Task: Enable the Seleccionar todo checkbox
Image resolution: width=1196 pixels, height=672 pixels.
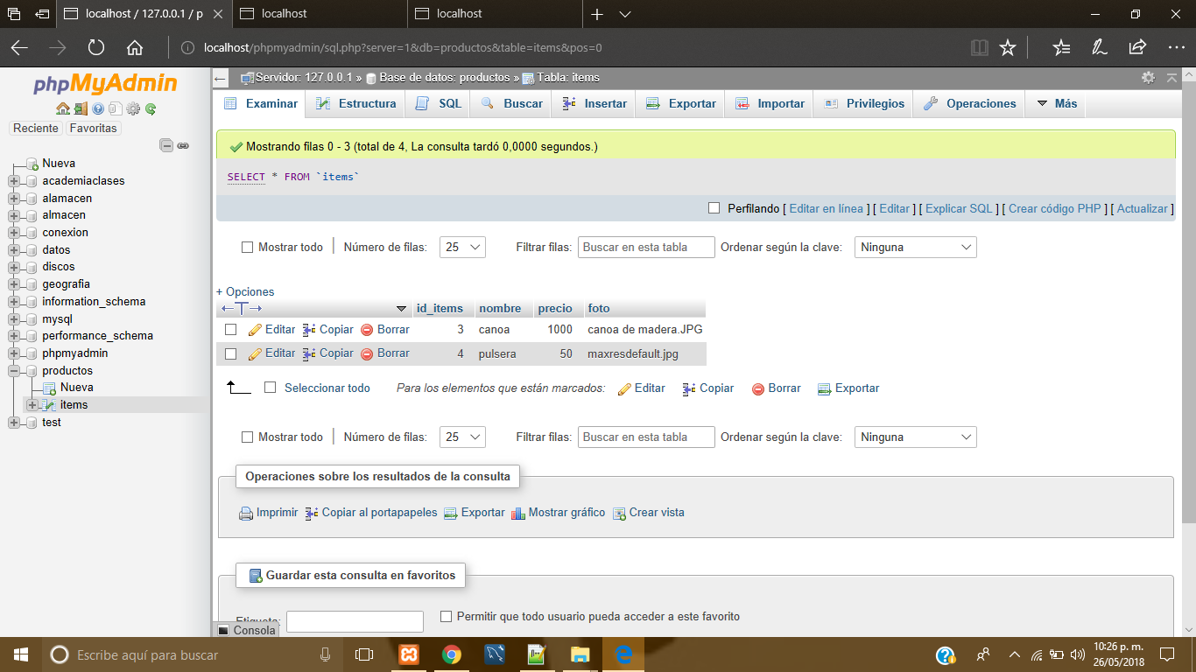Action: 271,388
